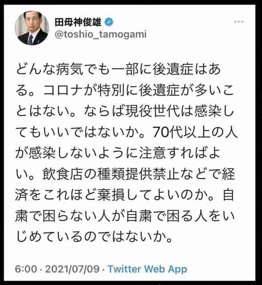Click the word 棄損 in the tweet
The width and height of the screenshot is (262, 285).
(111, 195)
